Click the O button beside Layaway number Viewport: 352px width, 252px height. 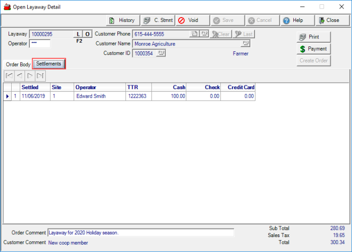tap(87, 34)
